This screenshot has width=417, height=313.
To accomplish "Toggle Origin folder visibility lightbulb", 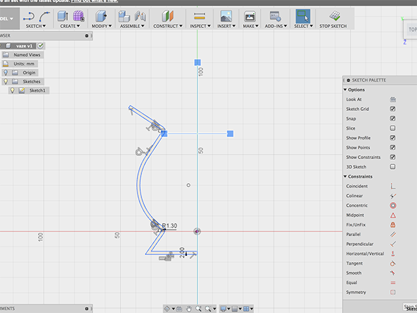I will (x=6, y=72).
